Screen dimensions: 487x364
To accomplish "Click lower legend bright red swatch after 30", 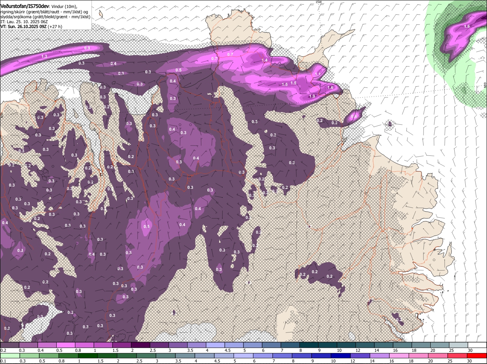I will [477, 356].
